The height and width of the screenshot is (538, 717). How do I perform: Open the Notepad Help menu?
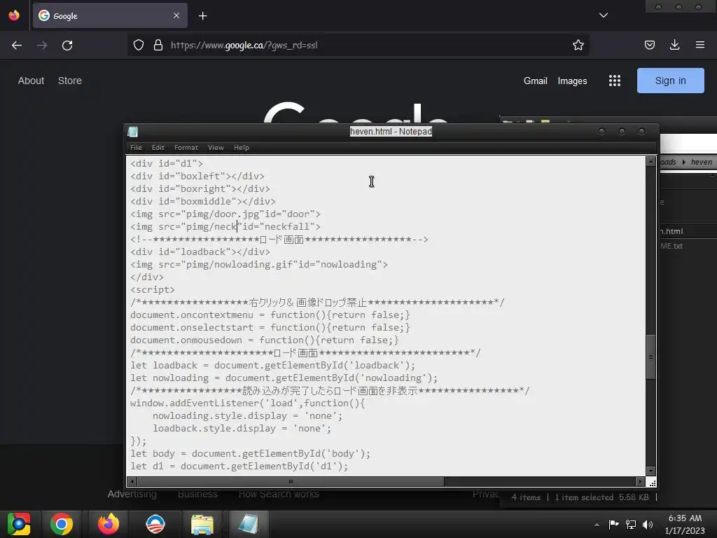[242, 147]
